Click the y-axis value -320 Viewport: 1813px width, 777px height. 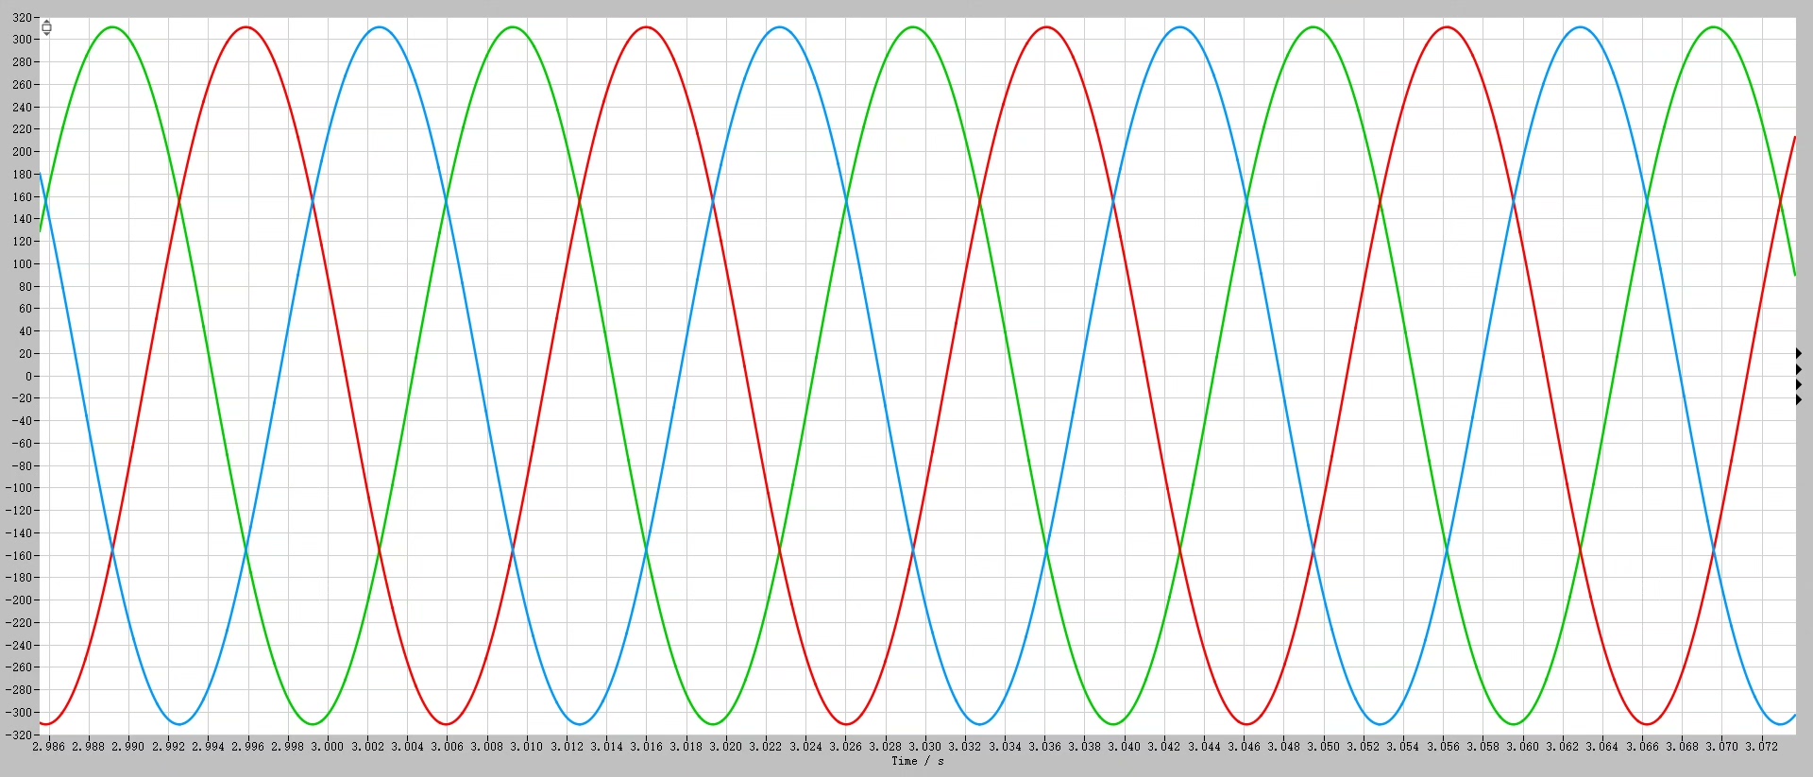(19, 735)
